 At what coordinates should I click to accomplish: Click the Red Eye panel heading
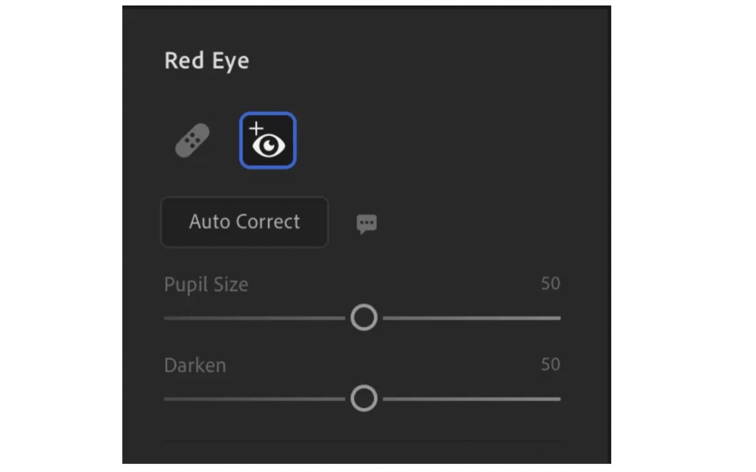click(207, 60)
